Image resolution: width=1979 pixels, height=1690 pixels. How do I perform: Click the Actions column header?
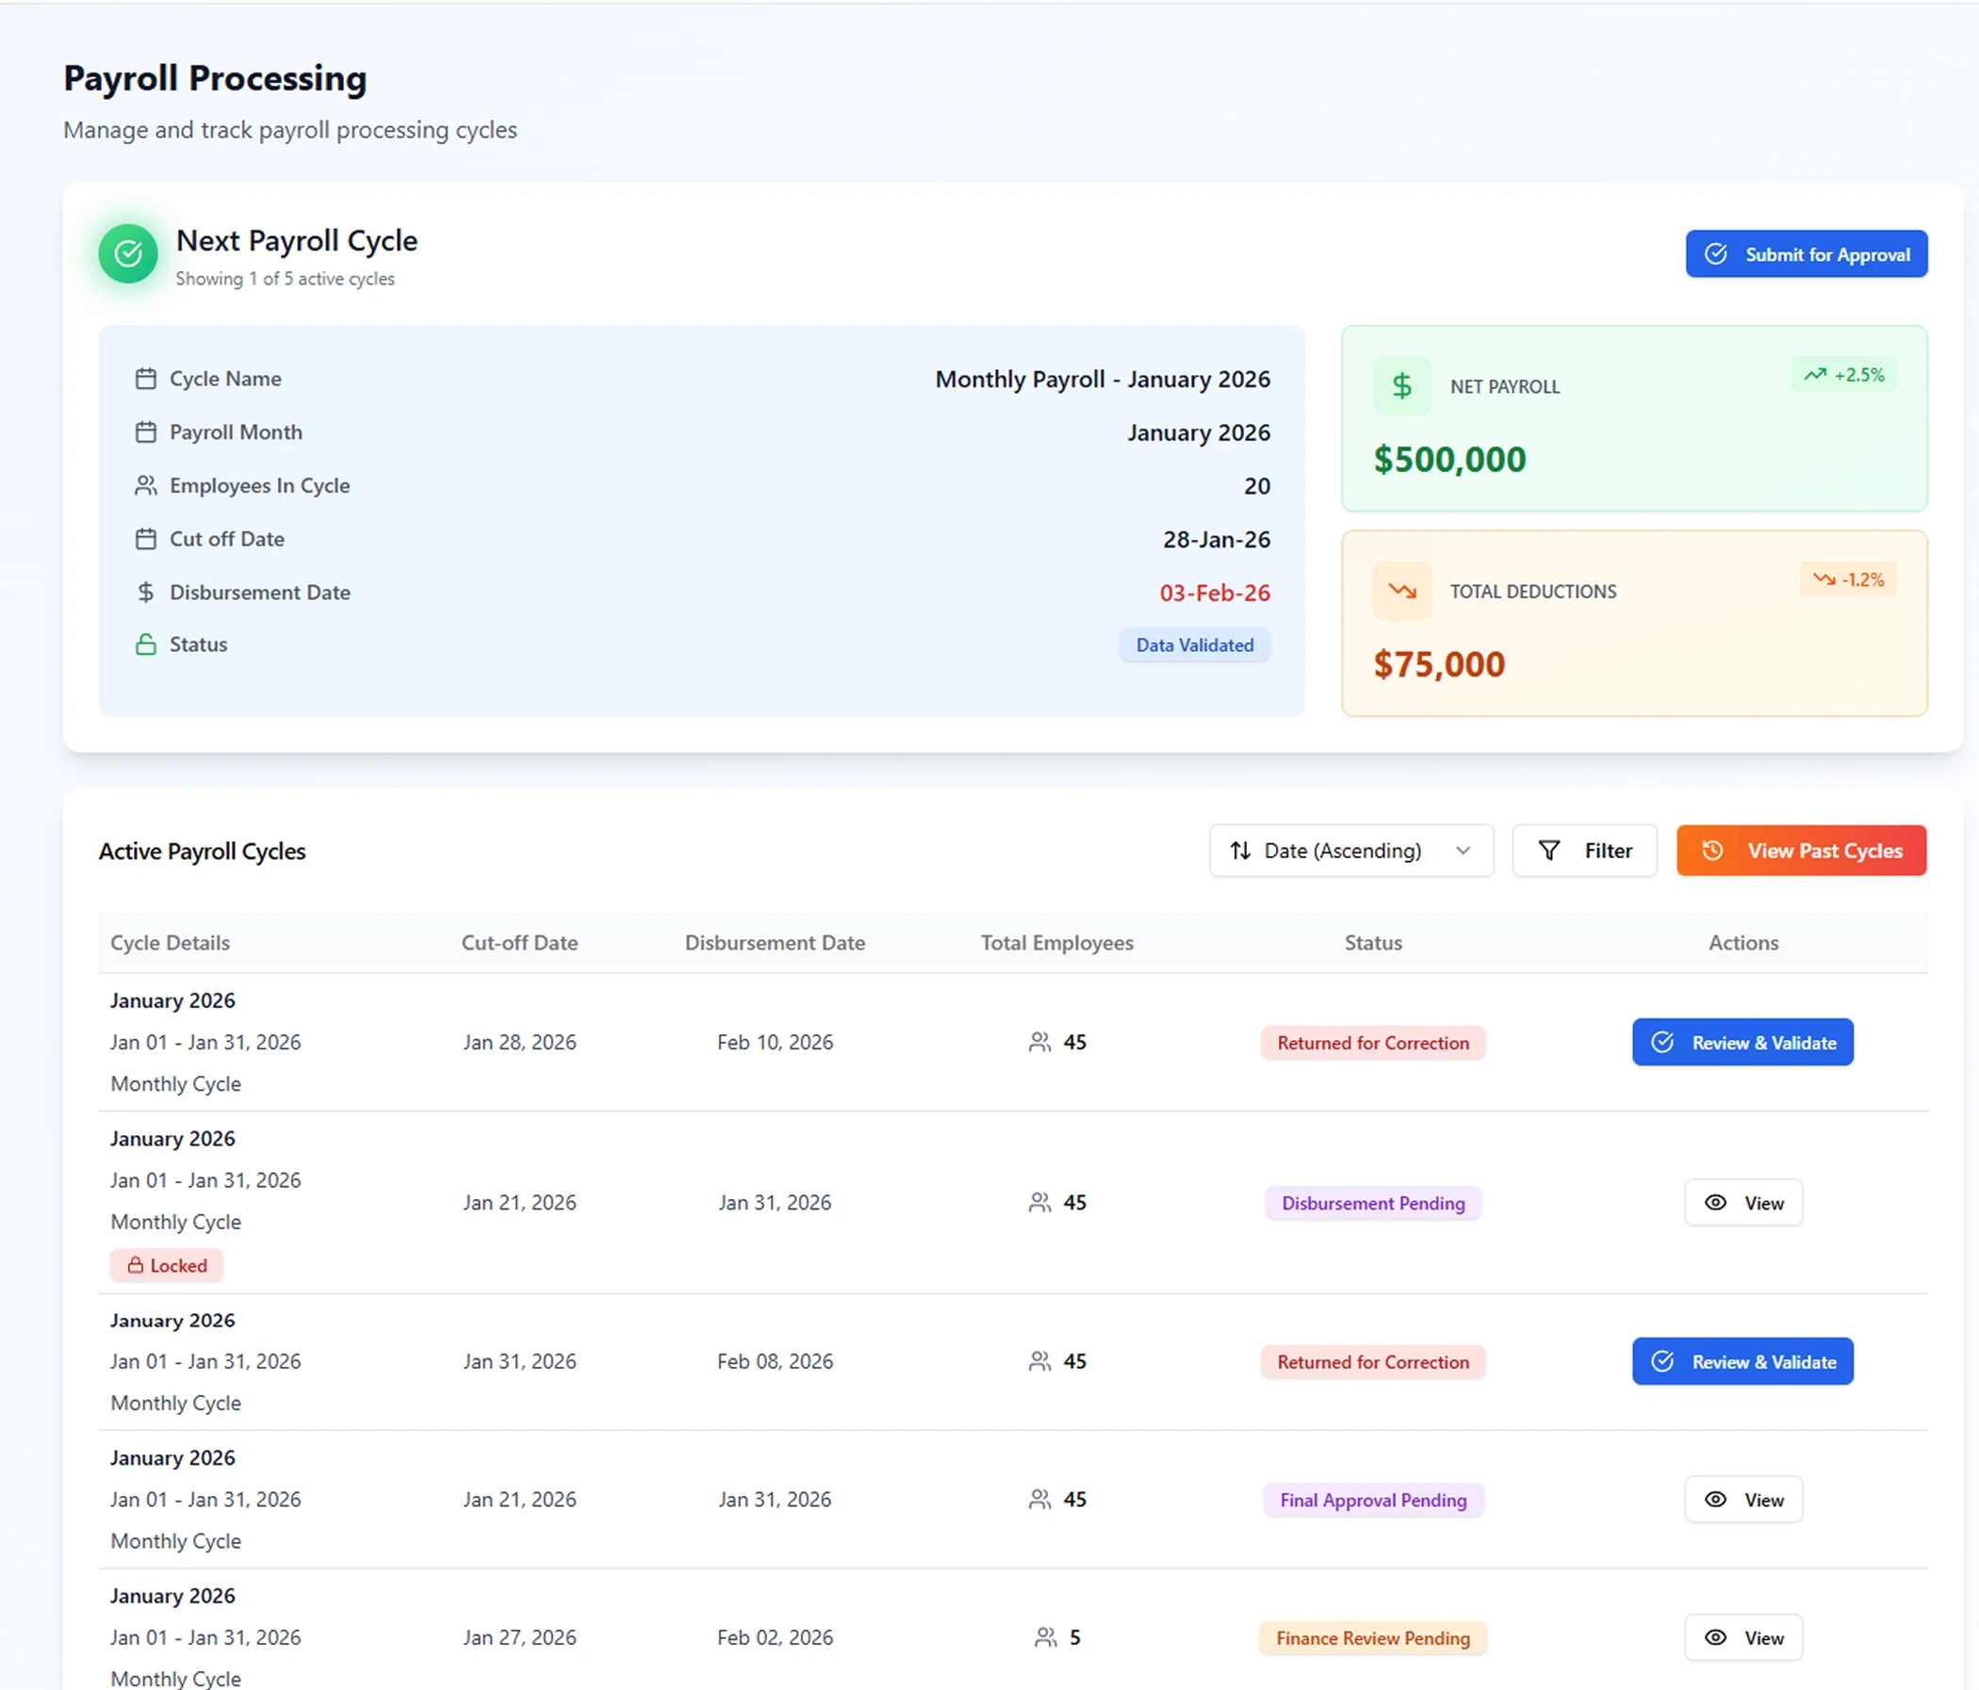point(1743,943)
